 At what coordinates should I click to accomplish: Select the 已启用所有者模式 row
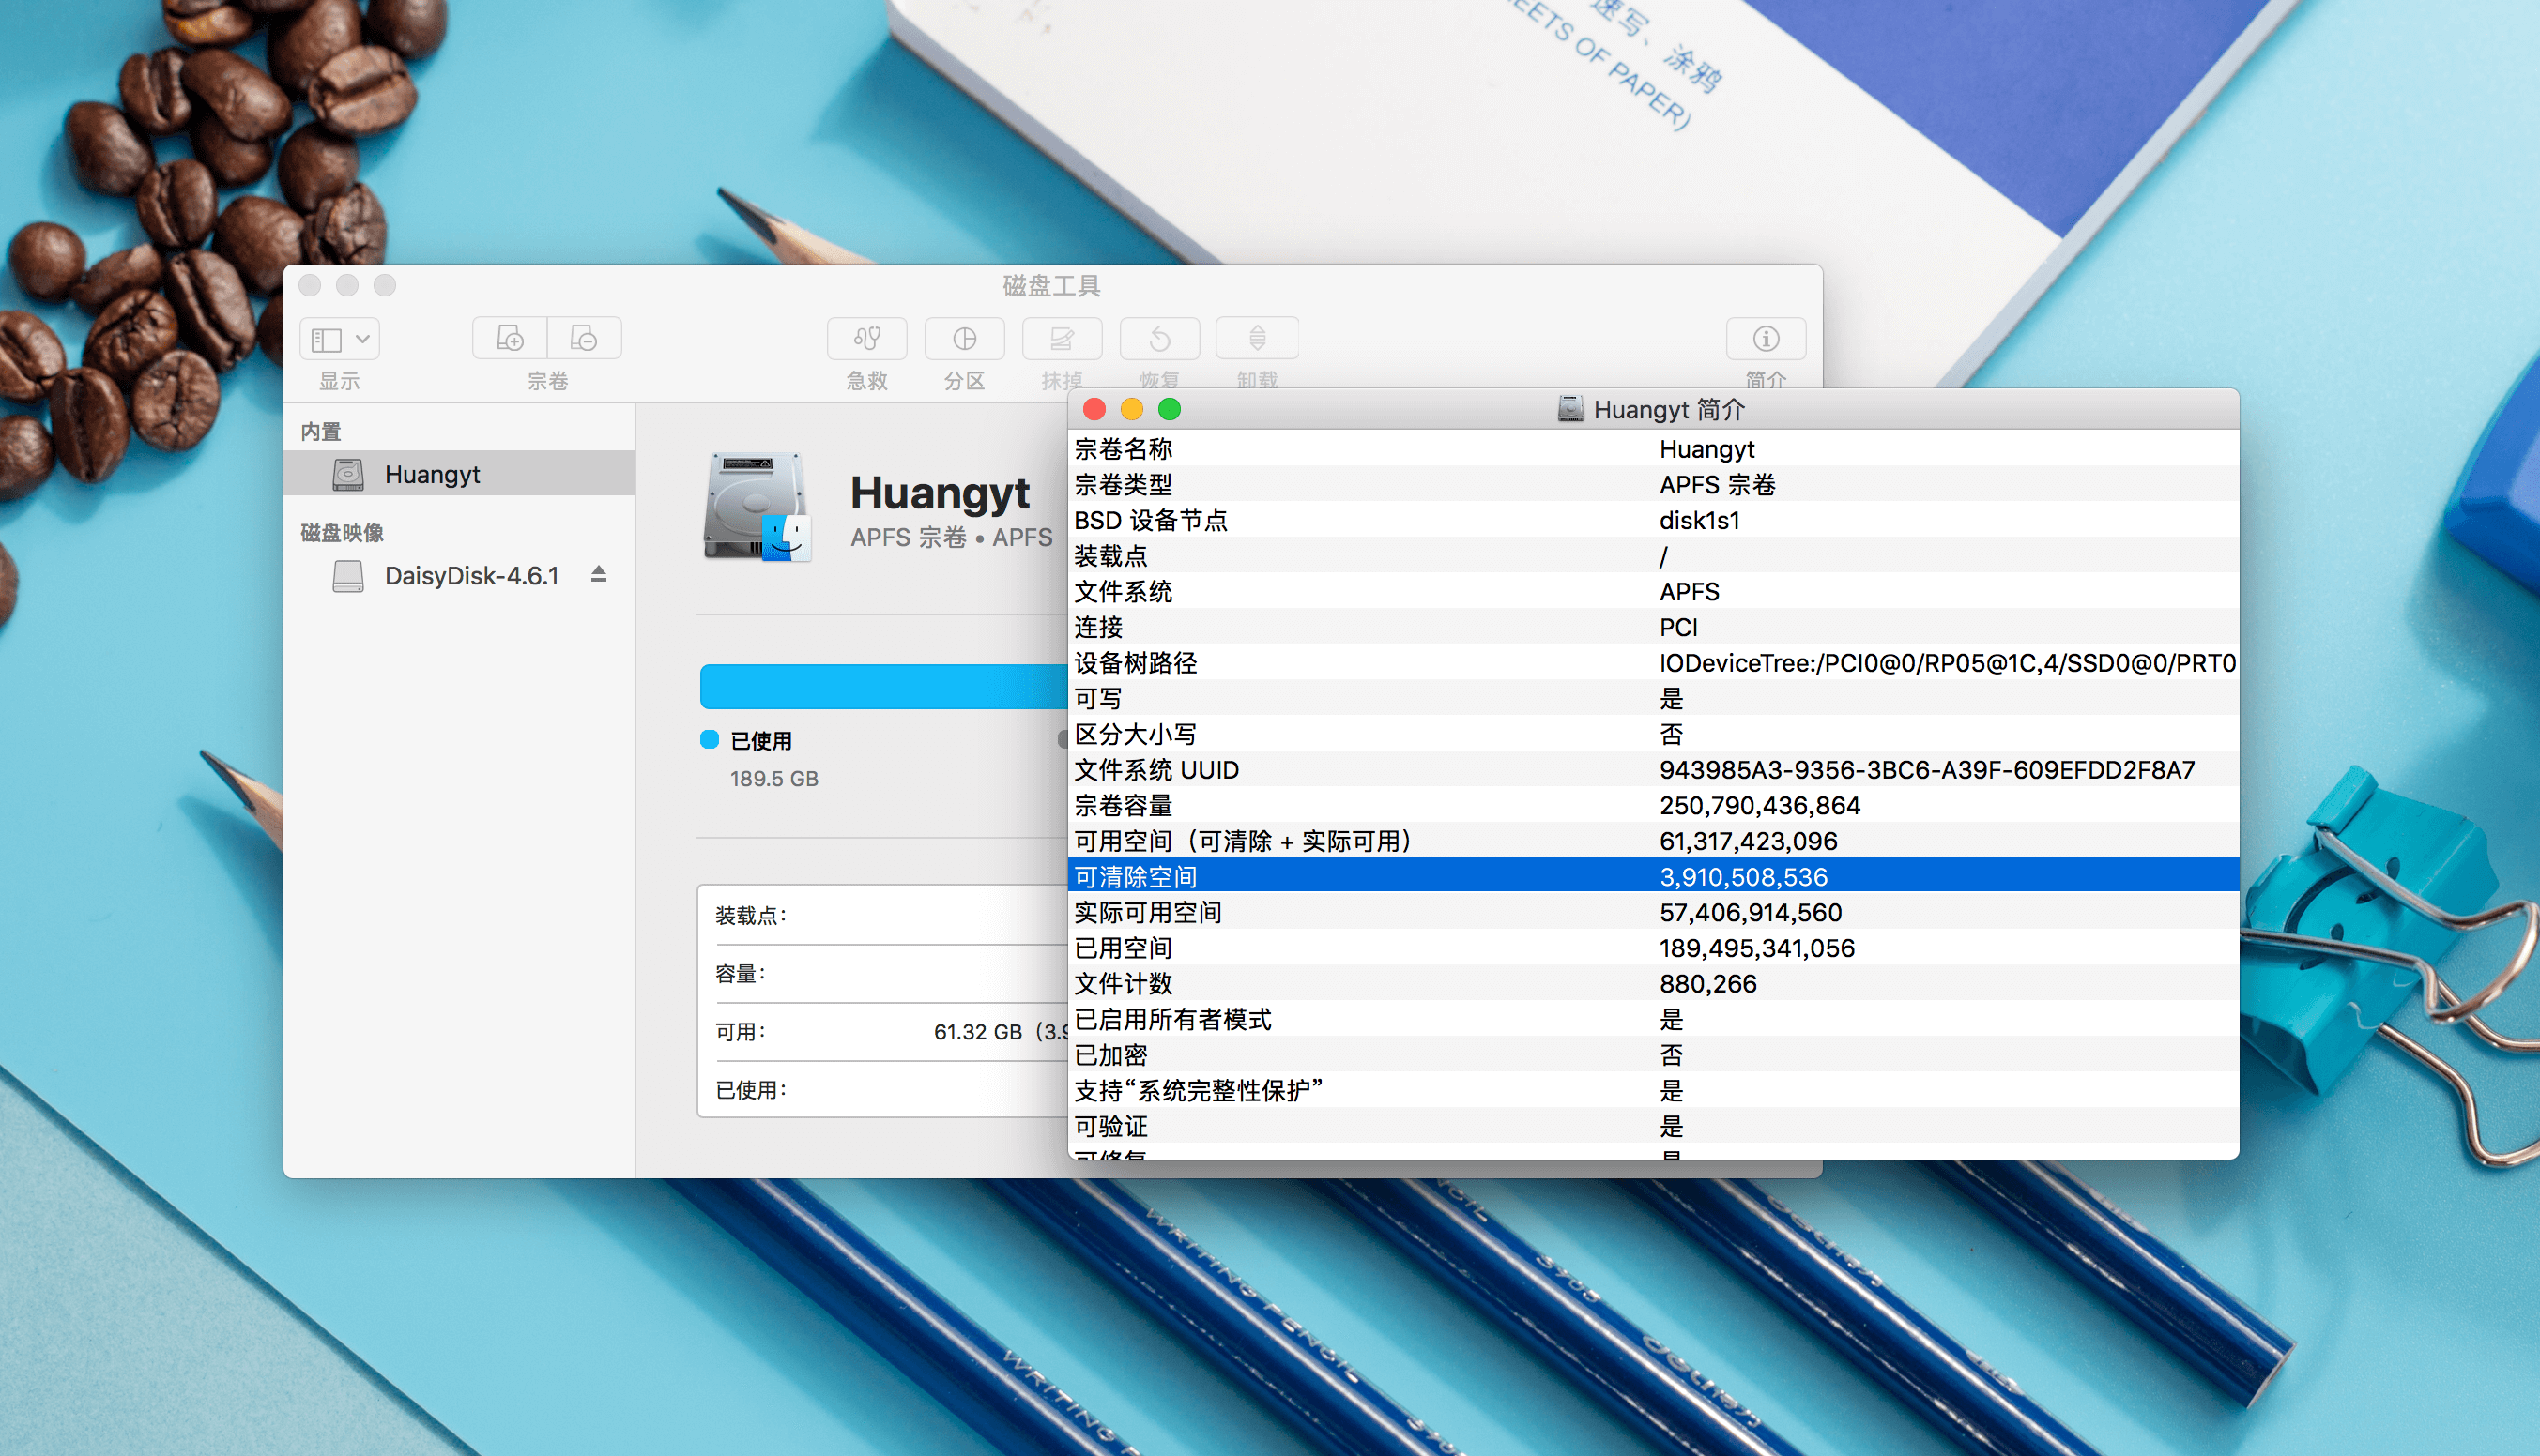1653,1020
